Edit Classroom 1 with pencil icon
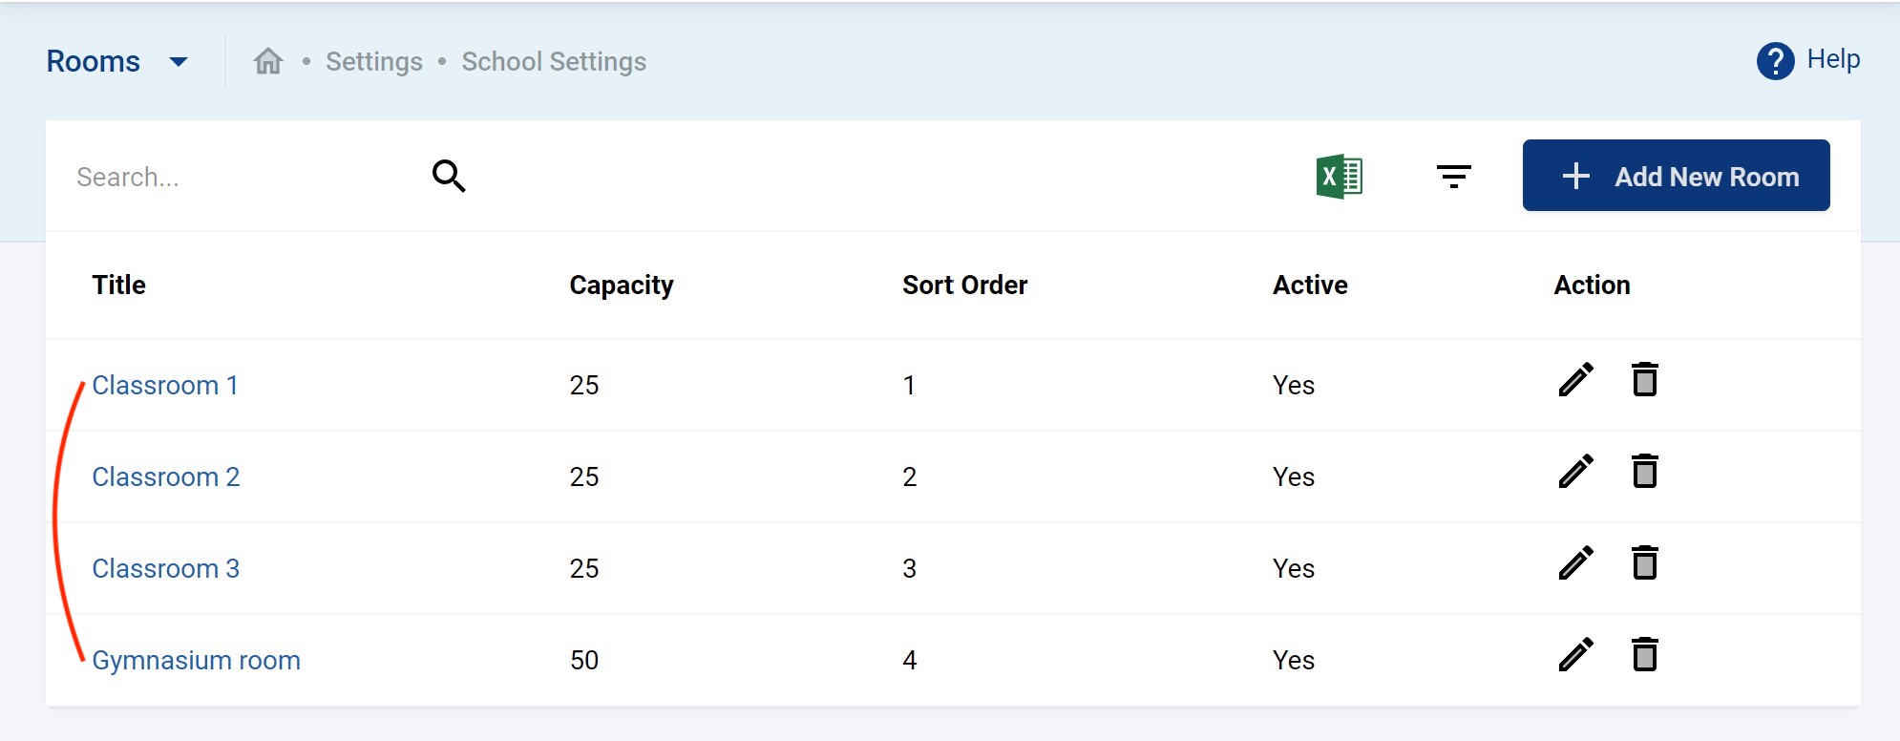 (x=1575, y=380)
